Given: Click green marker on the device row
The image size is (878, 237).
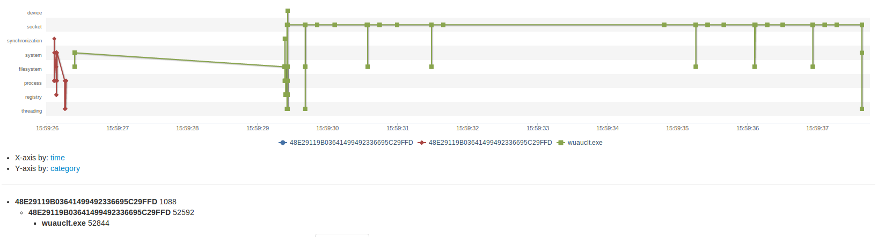Looking at the screenshot, I should (288, 11).
